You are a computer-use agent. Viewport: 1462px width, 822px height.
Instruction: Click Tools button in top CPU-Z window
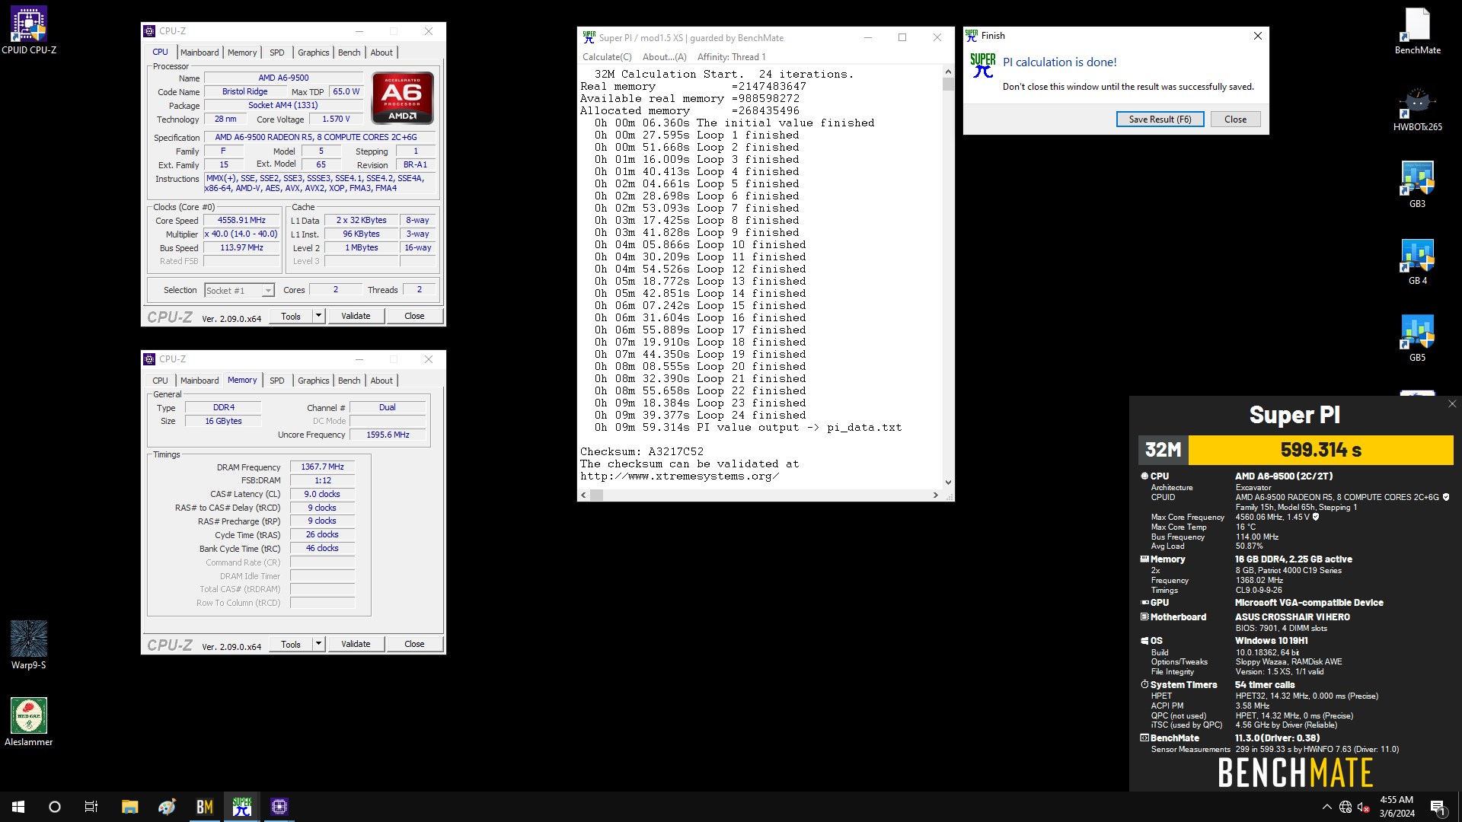point(291,316)
